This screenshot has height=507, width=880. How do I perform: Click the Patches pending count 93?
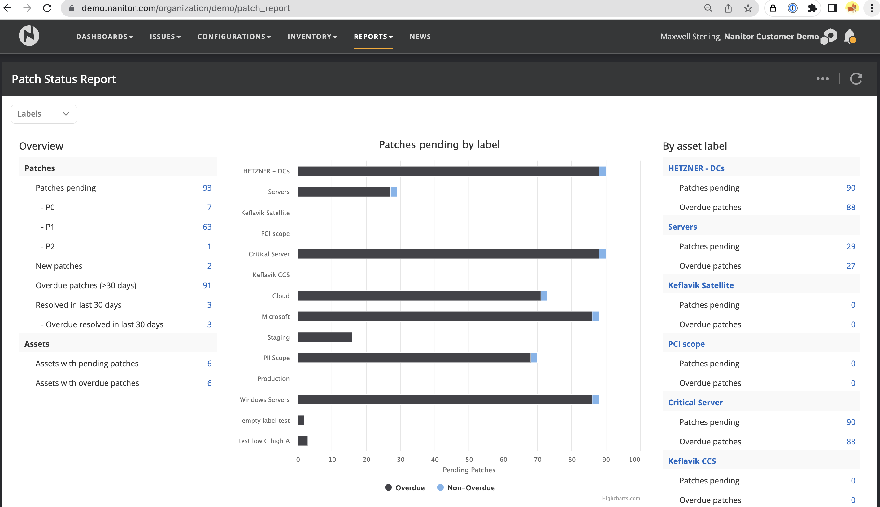click(x=207, y=188)
